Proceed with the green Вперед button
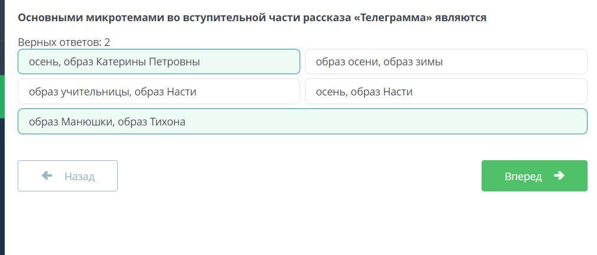Screen dimensions: 597x255 (x=534, y=176)
